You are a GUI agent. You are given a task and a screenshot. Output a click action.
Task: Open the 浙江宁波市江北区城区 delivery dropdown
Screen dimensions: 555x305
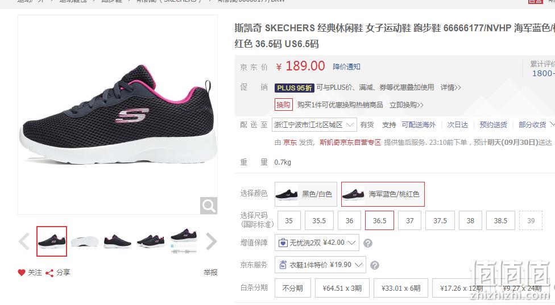coord(314,125)
